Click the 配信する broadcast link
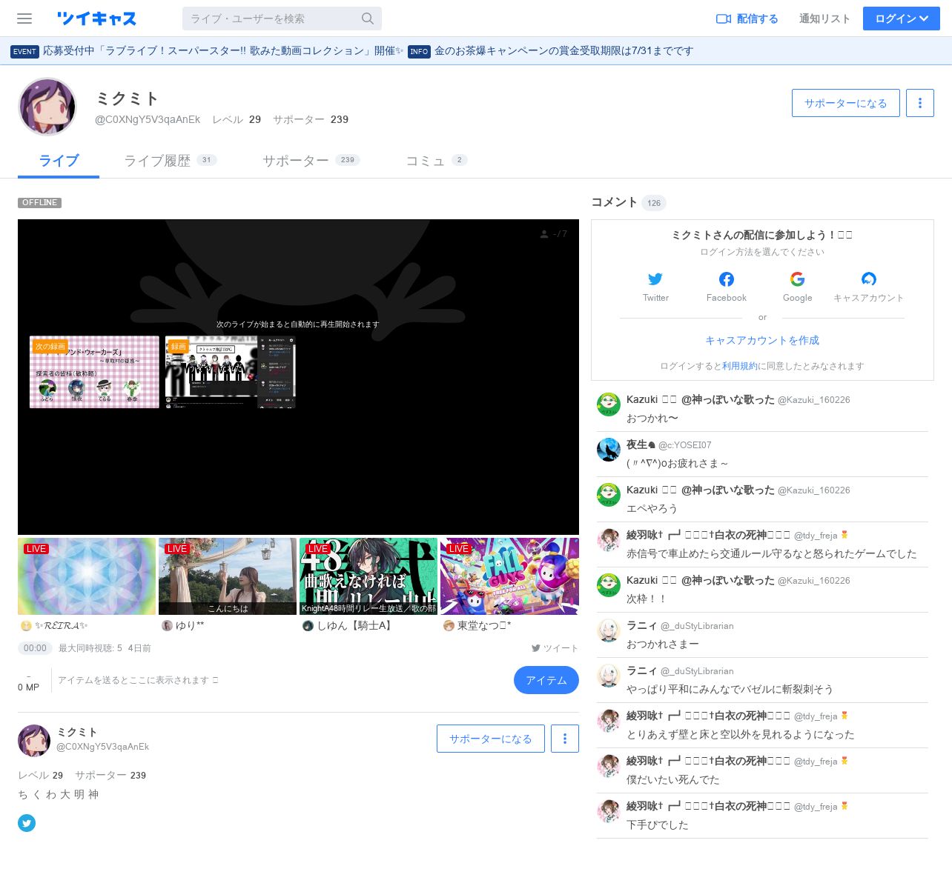The image size is (952, 886). click(x=747, y=19)
